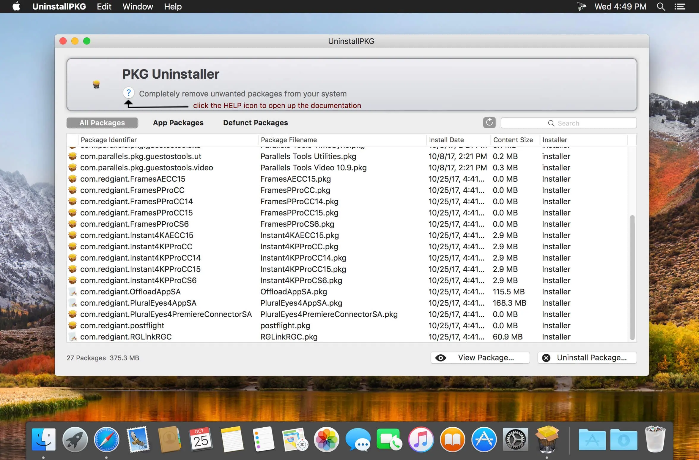699x460 pixels.
Task: Click the Content Size column header
Action: pyautogui.click(x=512, y=140)
